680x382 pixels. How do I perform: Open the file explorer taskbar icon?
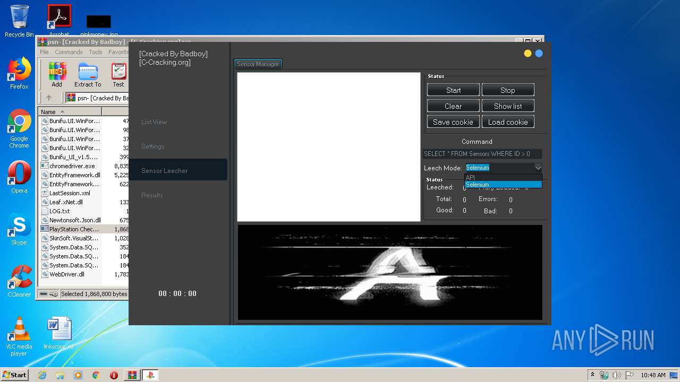click(x=60, y=375)
